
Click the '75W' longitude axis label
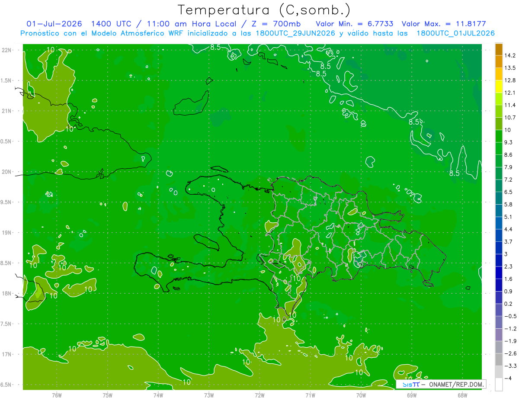(108, 395)
